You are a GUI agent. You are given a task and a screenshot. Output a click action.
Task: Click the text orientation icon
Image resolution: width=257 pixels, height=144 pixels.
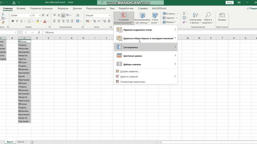(x=68, y=15)
